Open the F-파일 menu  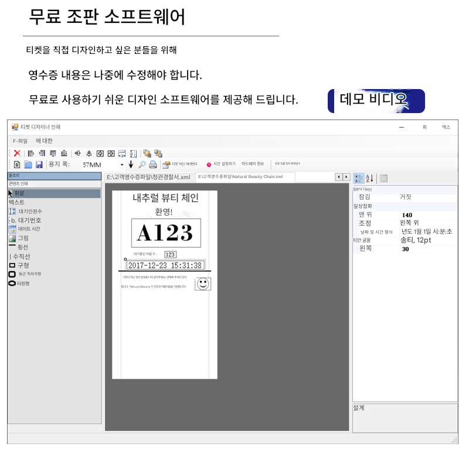coord(20,141)
